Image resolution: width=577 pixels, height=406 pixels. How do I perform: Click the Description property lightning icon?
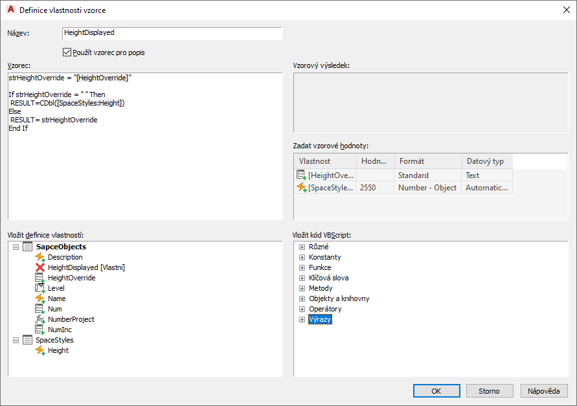[40, 257]
